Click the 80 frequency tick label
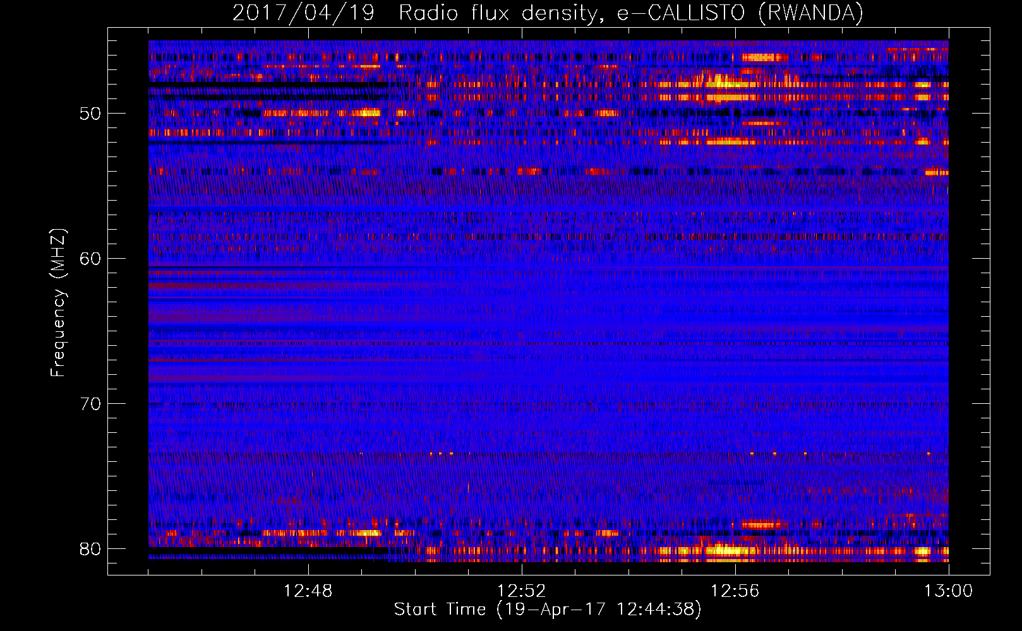The height and width of the screenshot is (631, 1022). coord(90,549)
